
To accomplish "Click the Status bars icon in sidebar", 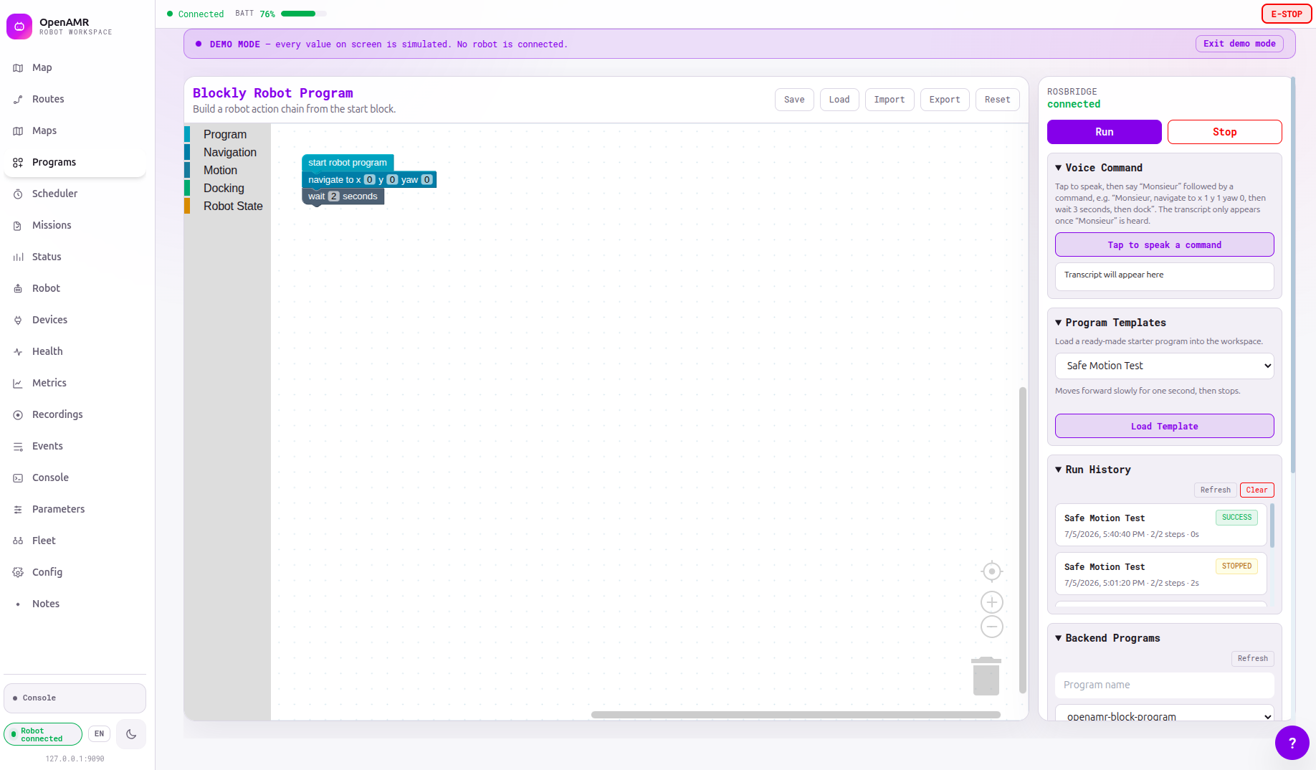I will tap(18, 257).
